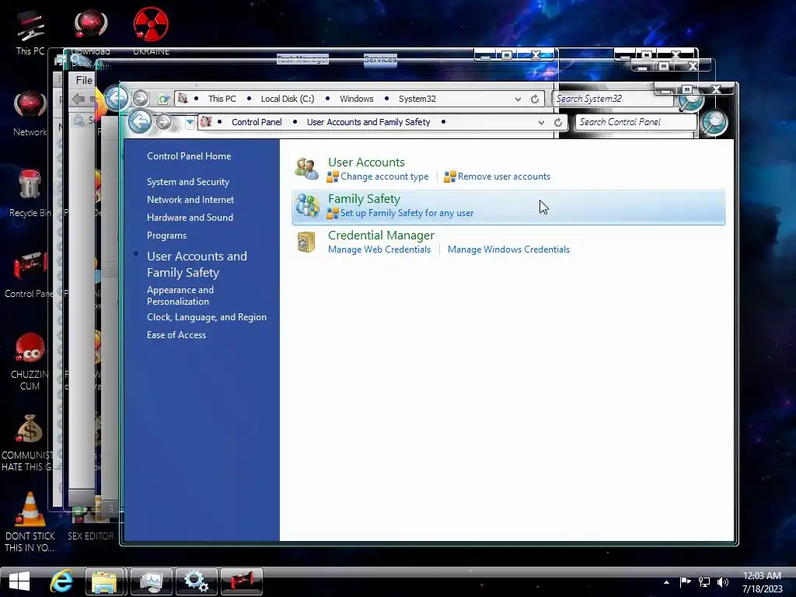Launch Internet Explorer from taskbar
The height and width of the screenshot is (597, 796).
coord(61,581)
